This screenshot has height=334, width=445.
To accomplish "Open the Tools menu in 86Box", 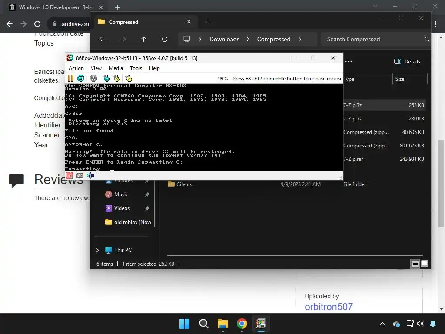I will (136, 68).
